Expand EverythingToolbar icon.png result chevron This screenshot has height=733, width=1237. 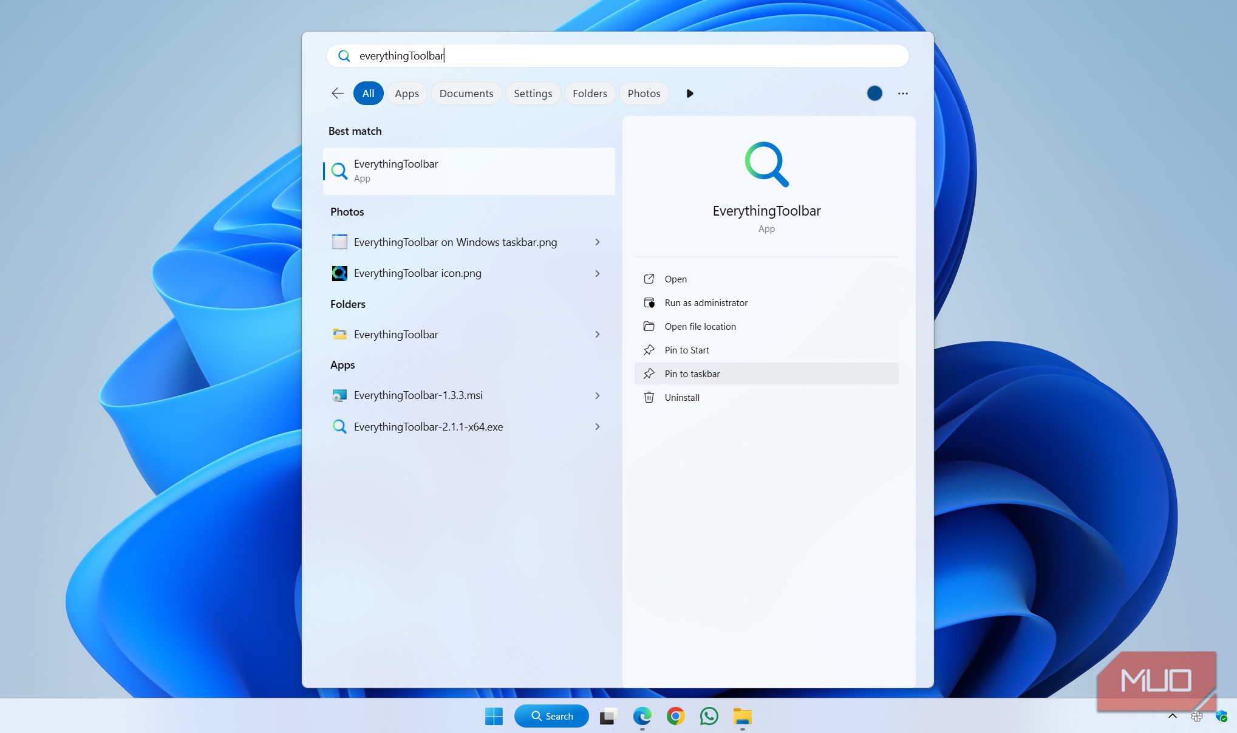point(598,273)
